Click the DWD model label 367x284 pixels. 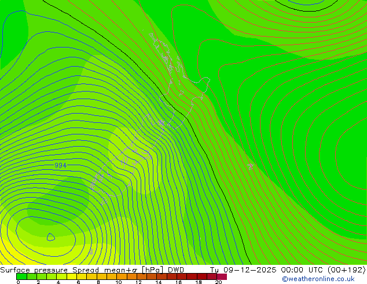176,270
